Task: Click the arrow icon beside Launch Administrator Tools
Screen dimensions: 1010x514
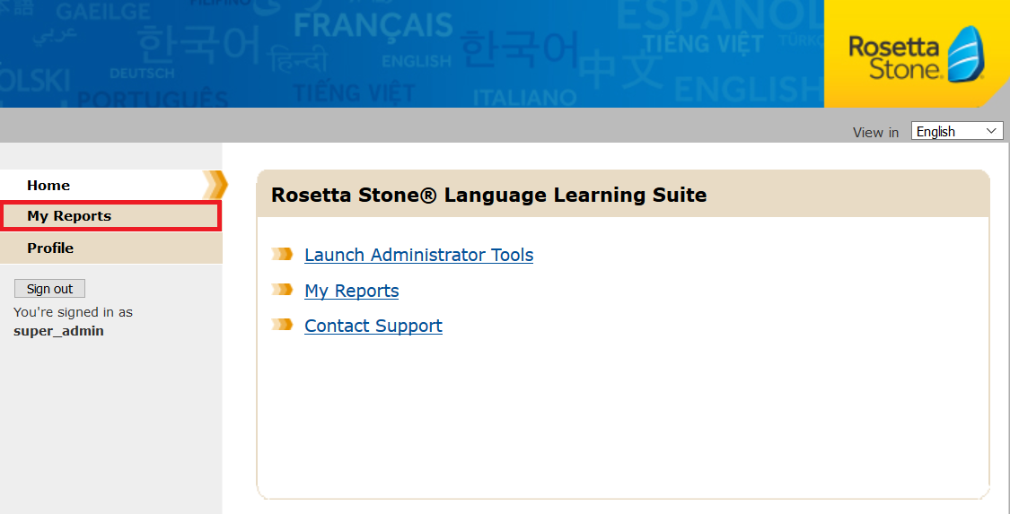Action: point(282,255)
